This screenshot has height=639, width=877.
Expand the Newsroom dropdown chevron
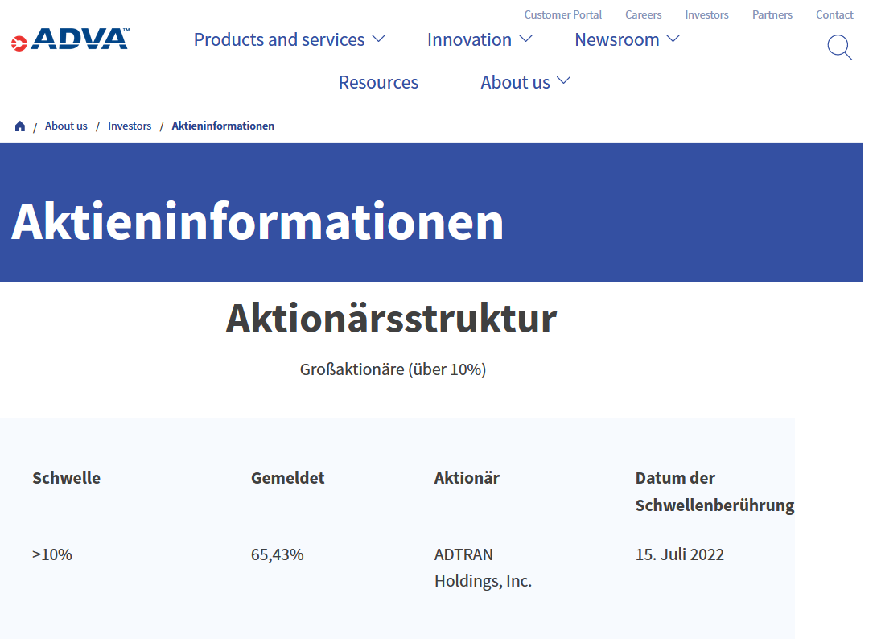click(x=673, y=37)
